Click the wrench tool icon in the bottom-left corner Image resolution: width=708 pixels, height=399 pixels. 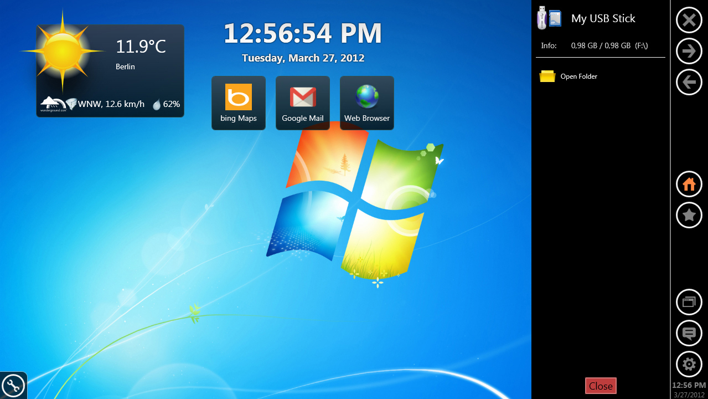coord(13,386)
